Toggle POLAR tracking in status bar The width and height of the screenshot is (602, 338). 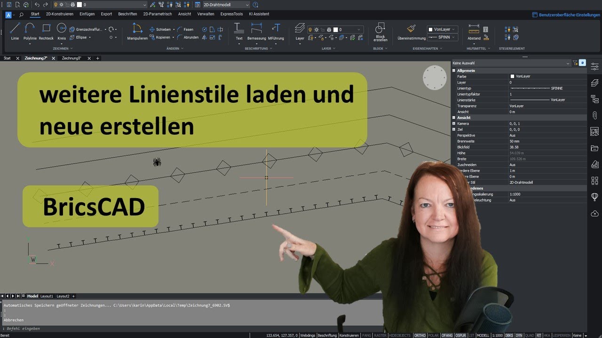click(434, 335)
